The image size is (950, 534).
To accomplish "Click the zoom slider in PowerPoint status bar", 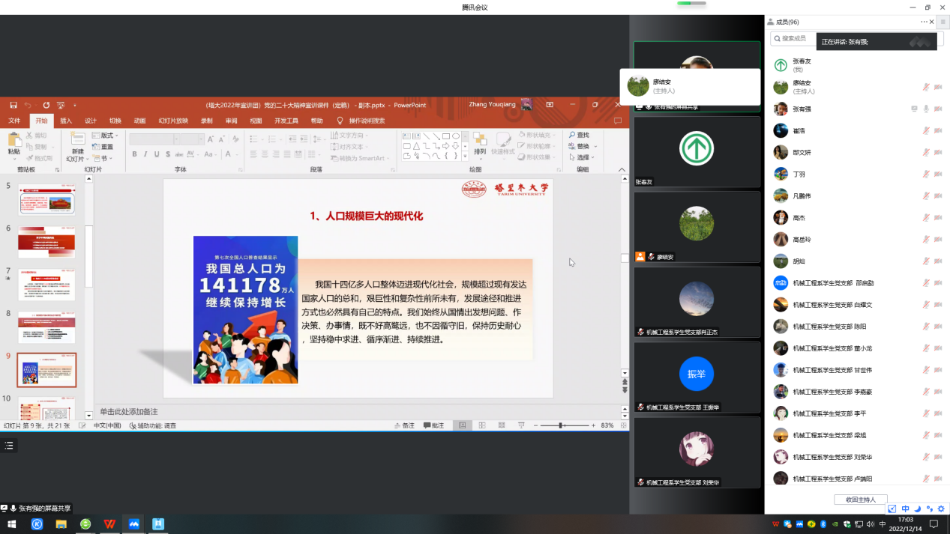I will tap(560, 425).
